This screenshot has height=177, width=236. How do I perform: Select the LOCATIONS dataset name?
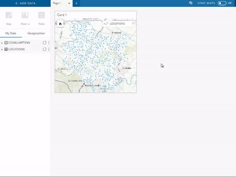[x=17, y=49]
